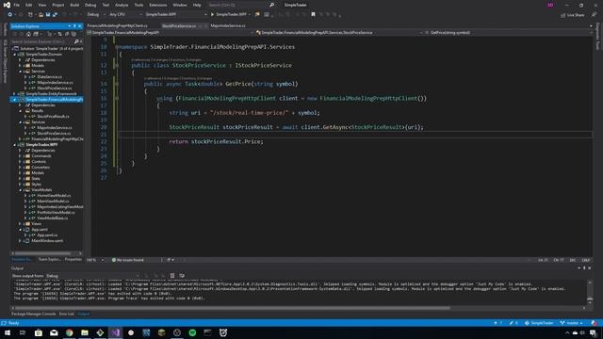Select MainViewModel.cs in Solution Explorer
The height and width of the screenshot is (339, 603).
coord(53,202)
